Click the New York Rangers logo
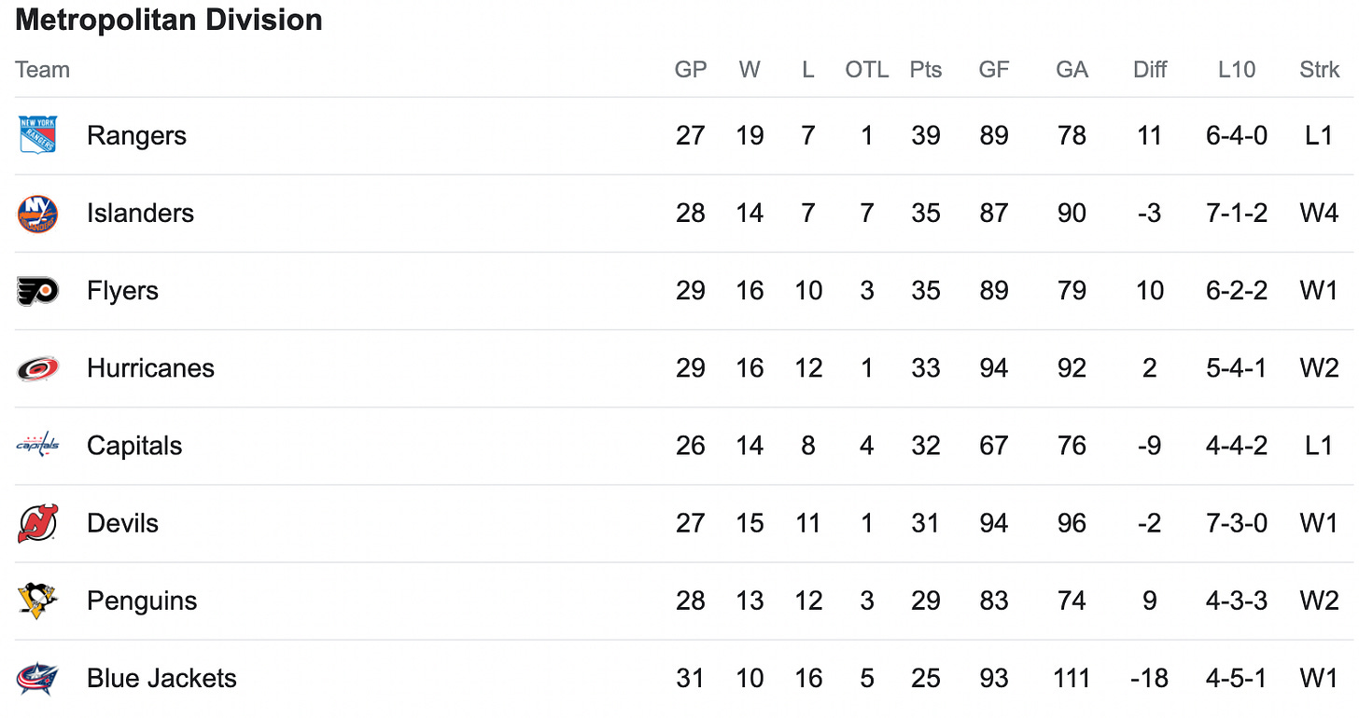 (38, 135)
